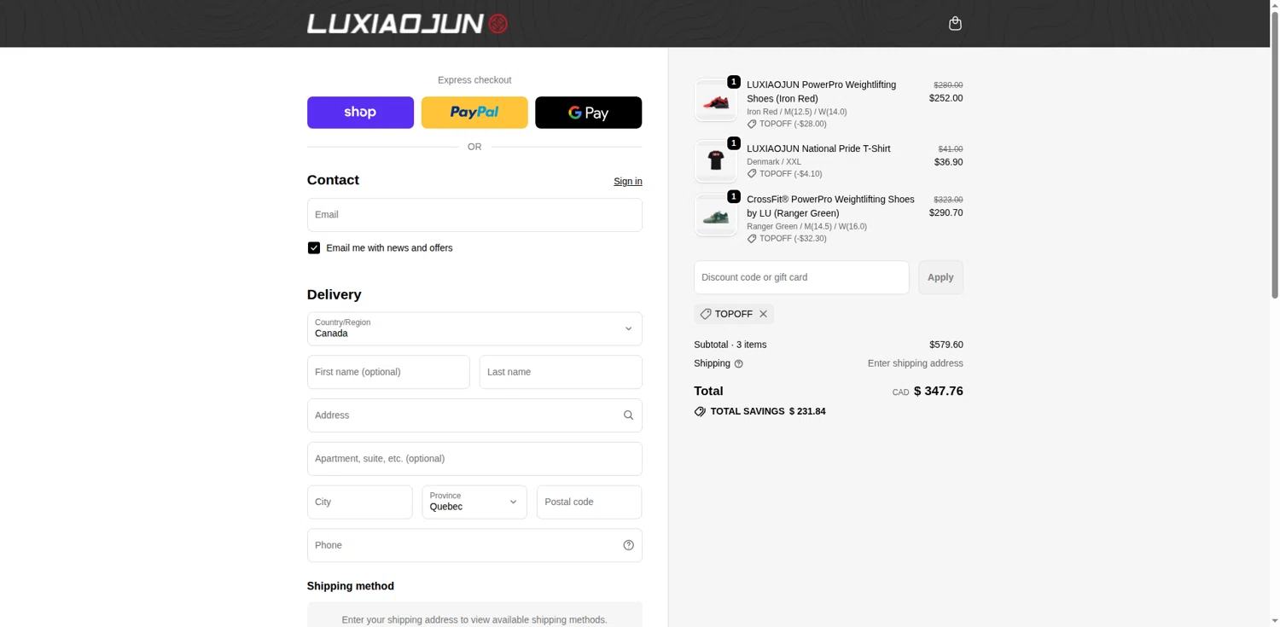
Task: Click discount tag icon beside TOPOFF (-$4.10)
Action: click(x=752, y=174)
